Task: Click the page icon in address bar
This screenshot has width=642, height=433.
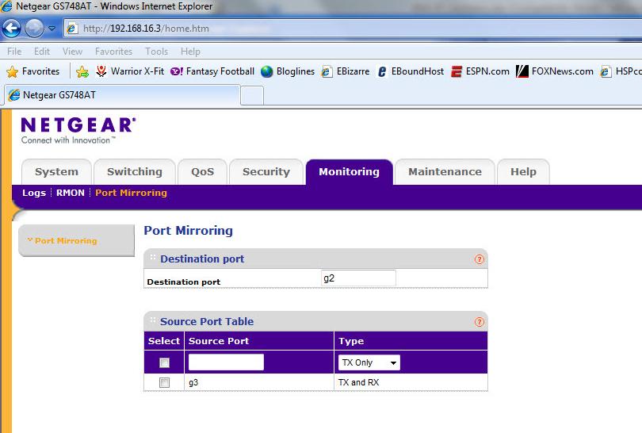Action: coord(72,29)
